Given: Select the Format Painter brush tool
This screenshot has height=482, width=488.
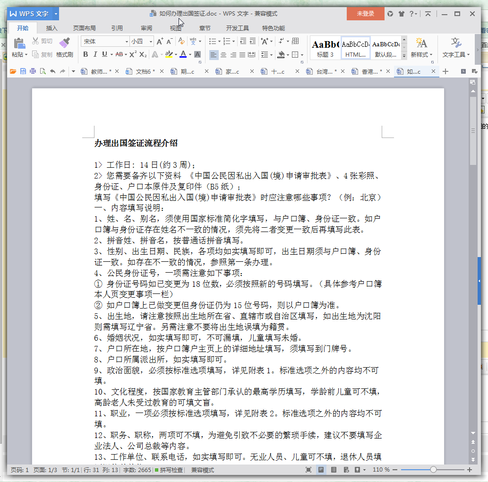Looking at the screenshot, I should (x=65, y=43).
